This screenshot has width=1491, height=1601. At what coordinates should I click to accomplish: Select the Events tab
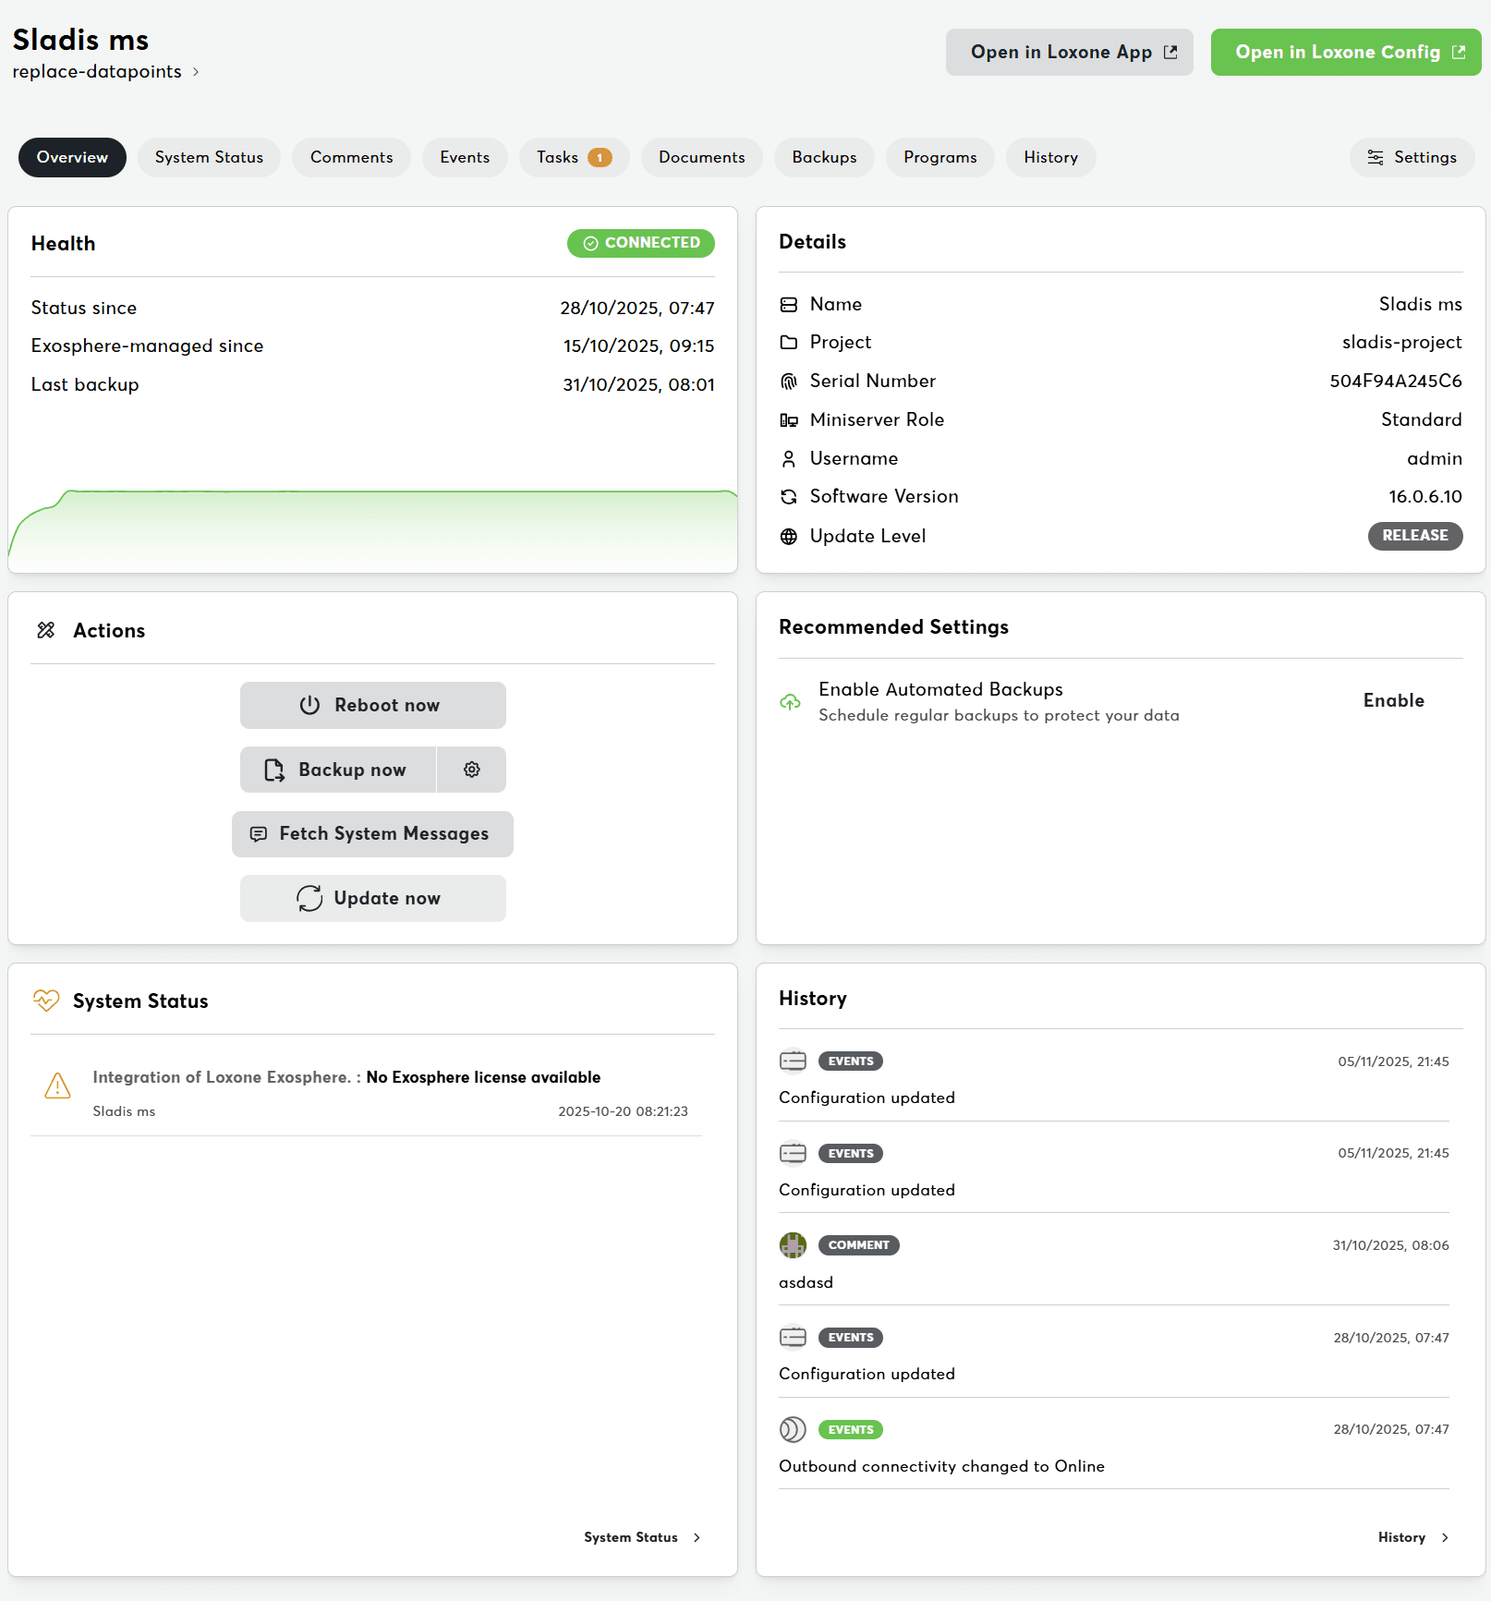pos(465,158)
